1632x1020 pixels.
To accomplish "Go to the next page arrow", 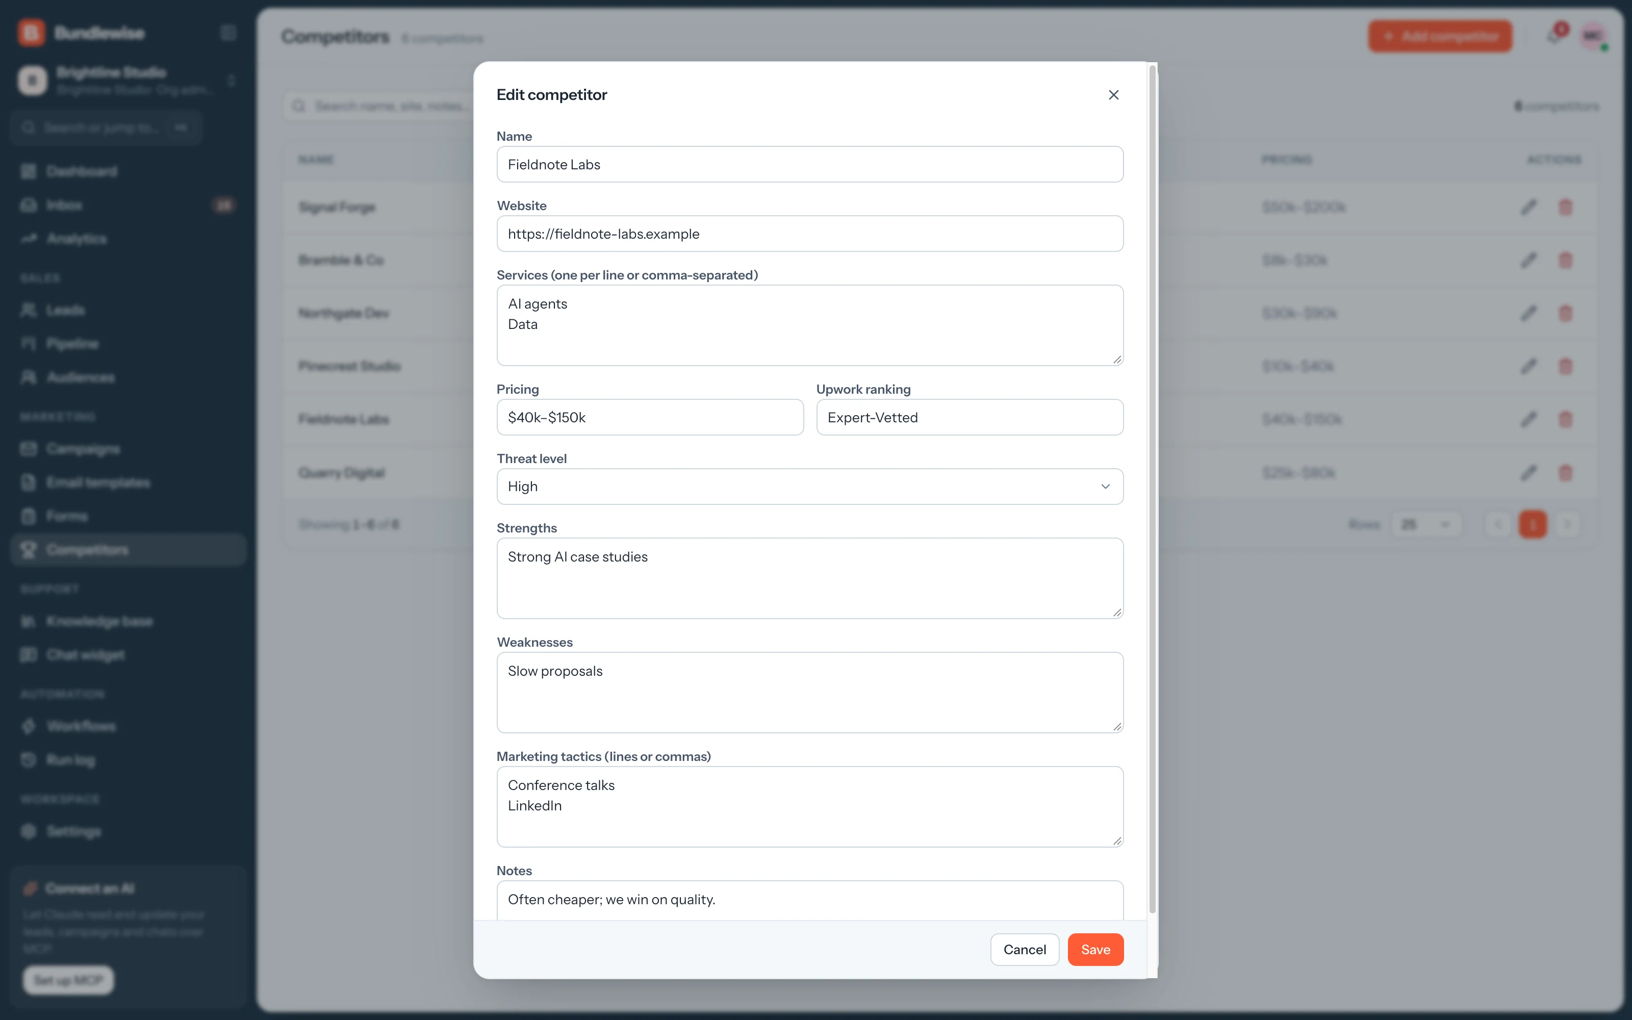I will click(x=1567, y=524).
